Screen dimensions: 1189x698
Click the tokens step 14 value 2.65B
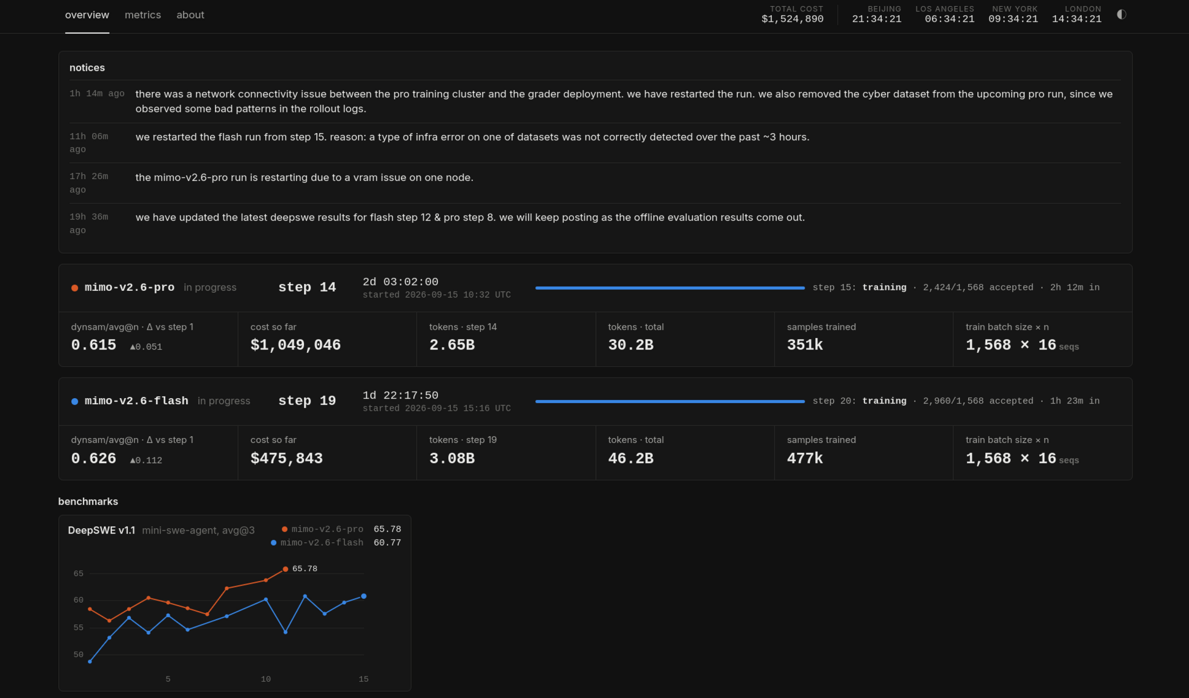coord(452,345)
